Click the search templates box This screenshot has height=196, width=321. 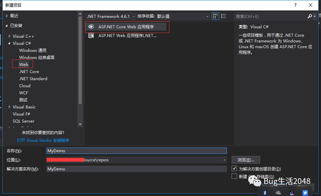pos(270,16)
